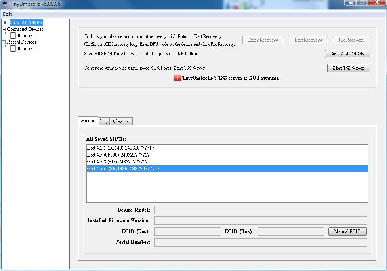
Task: Select iPad 4.3 (8F190) SHSH entry
Action: pos(227,155)
